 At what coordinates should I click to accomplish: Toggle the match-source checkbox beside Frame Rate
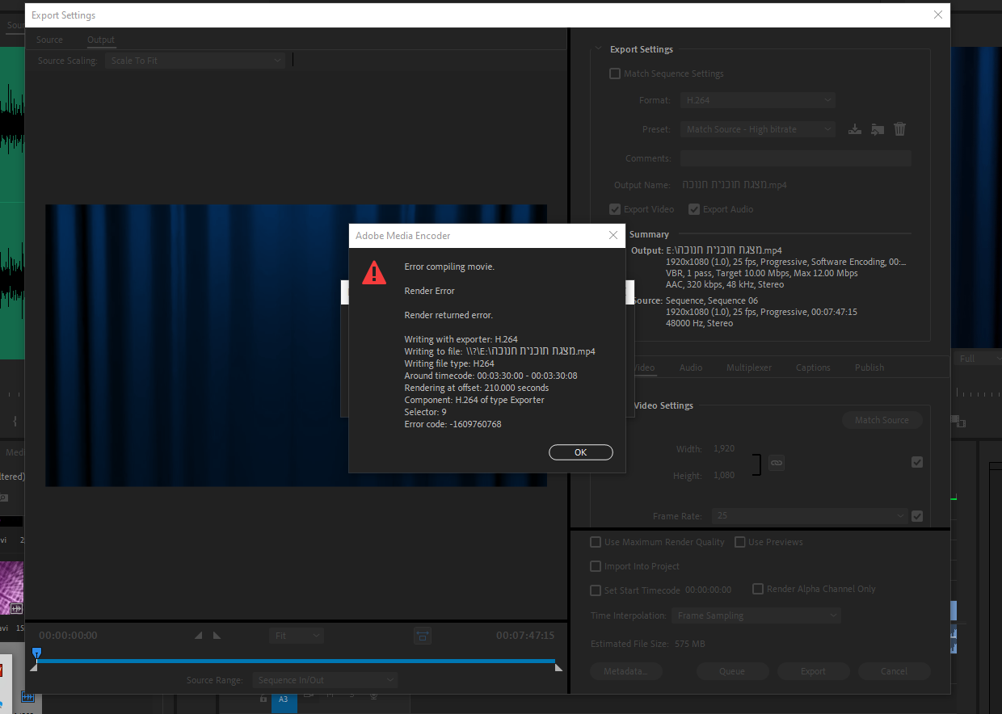coord(916,515)
